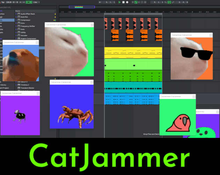
Task: Click the Transient Master plugin icon
Action: [x=19, y=88]
